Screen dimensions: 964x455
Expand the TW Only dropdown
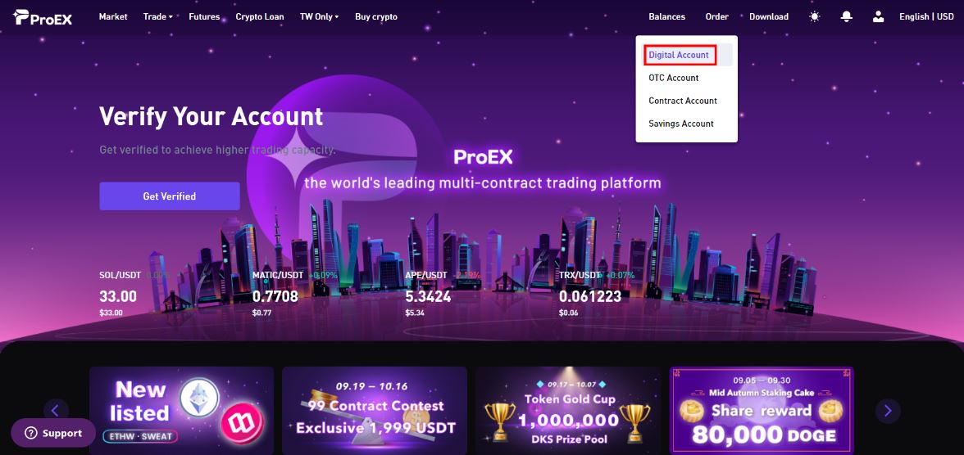click(320, 16)
